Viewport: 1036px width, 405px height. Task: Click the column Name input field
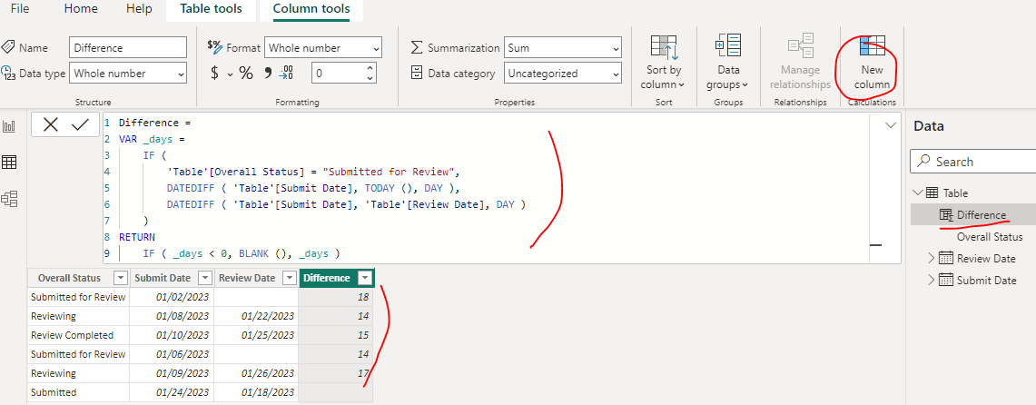click(128, 47)
